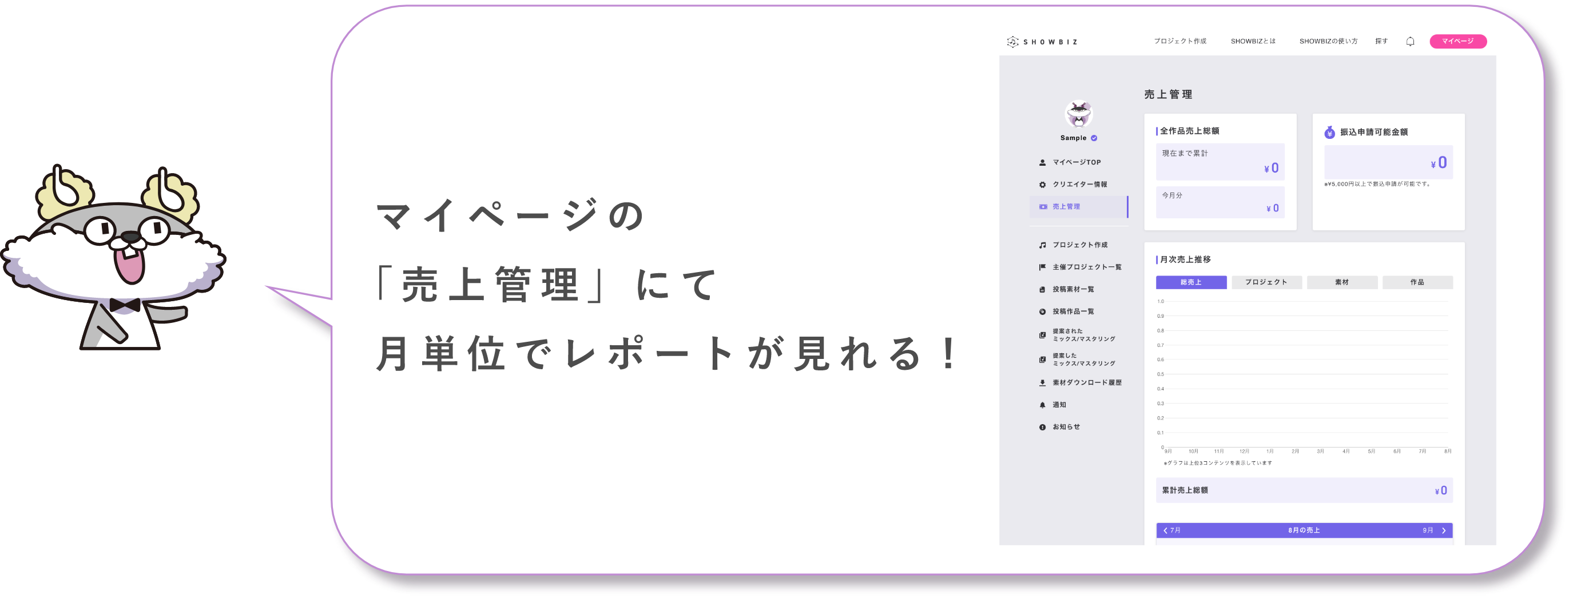Image resolution: width=1569 pixels, height=599 pixels.
Task: Click the person icon beside マイページTOP
Action: pyautogui.click(x=1042, y=162)
